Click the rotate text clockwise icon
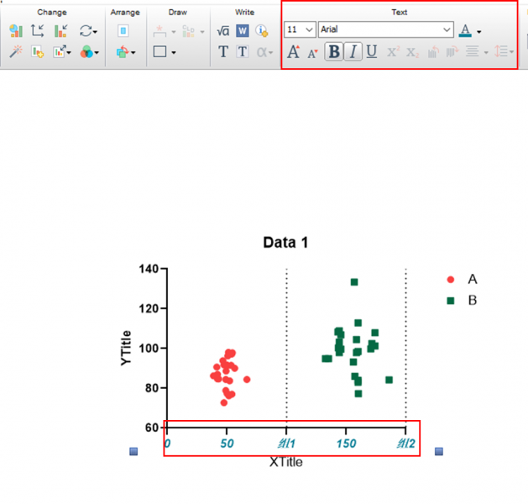 (x=452, y=52)
